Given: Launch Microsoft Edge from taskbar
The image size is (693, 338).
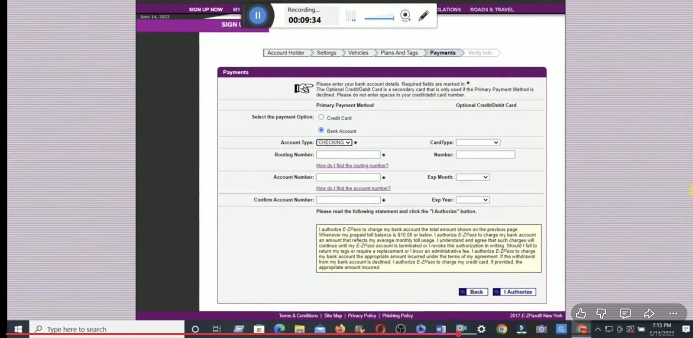Looking at the screenshot, I should (279, 329).
